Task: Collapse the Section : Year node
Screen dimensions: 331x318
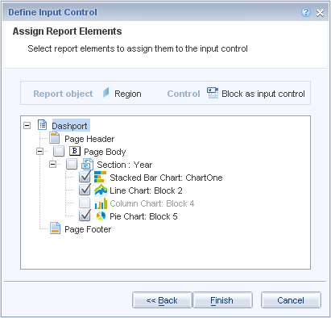Action: [x=52, y=164]
